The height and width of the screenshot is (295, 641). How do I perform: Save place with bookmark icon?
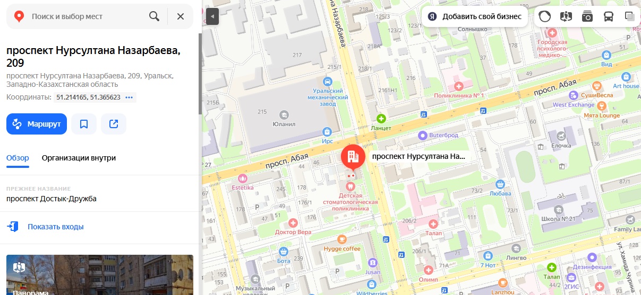[x=84, y=124]
